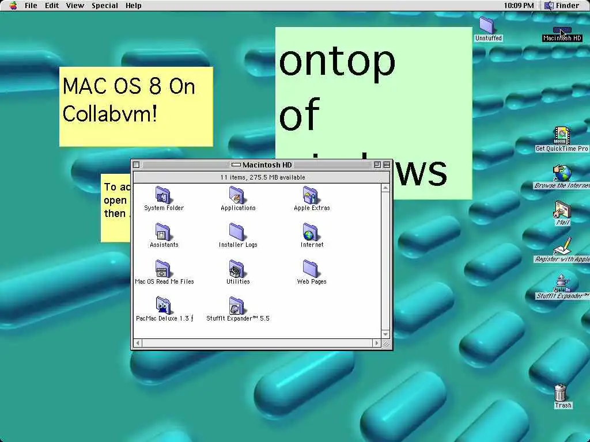Click the Macintosh HD window zoom box
Image resolution: width=590 pixels, height=442 pixels.
point(377,165)
